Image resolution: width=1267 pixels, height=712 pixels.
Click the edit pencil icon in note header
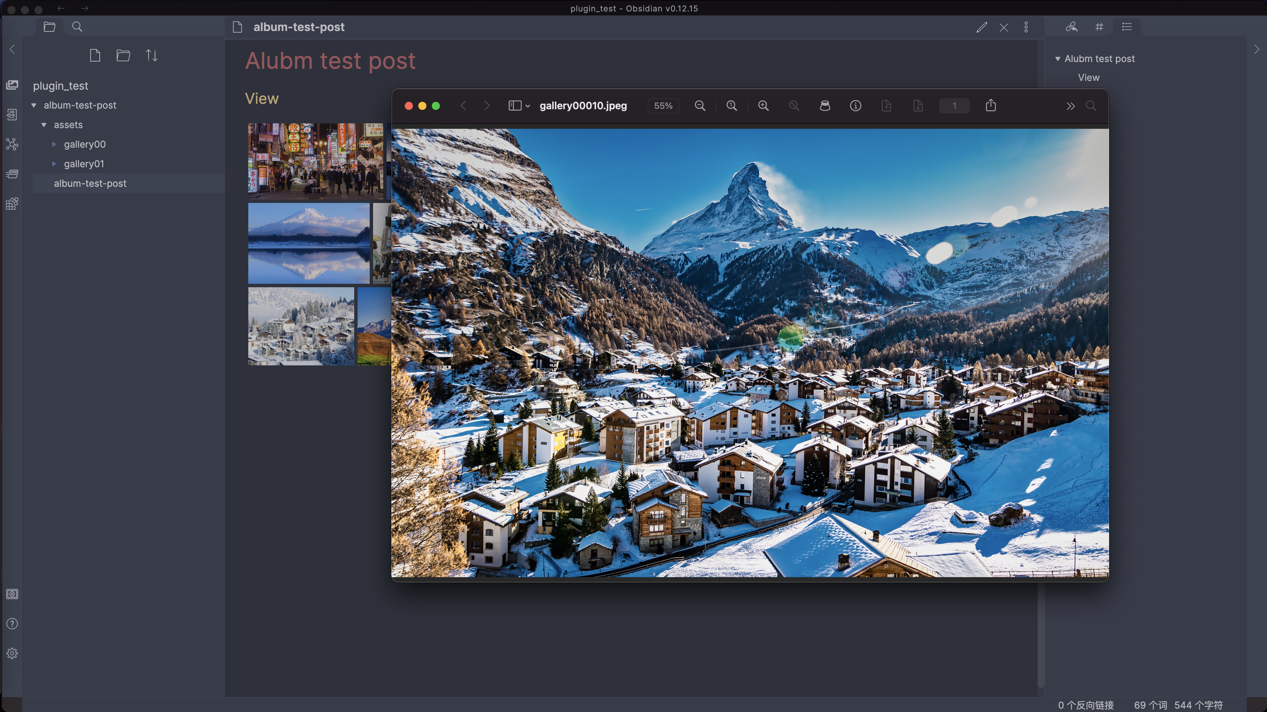982,27
